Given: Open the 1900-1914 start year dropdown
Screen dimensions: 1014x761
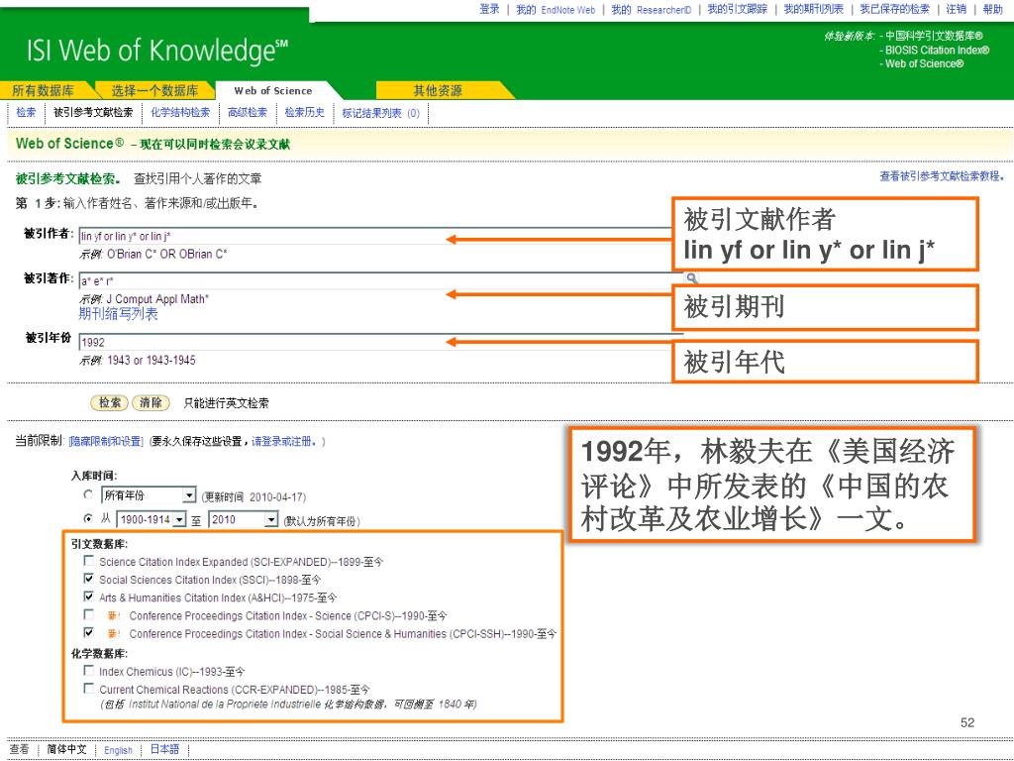Looking at the screenshot, I should coord(152,519).
